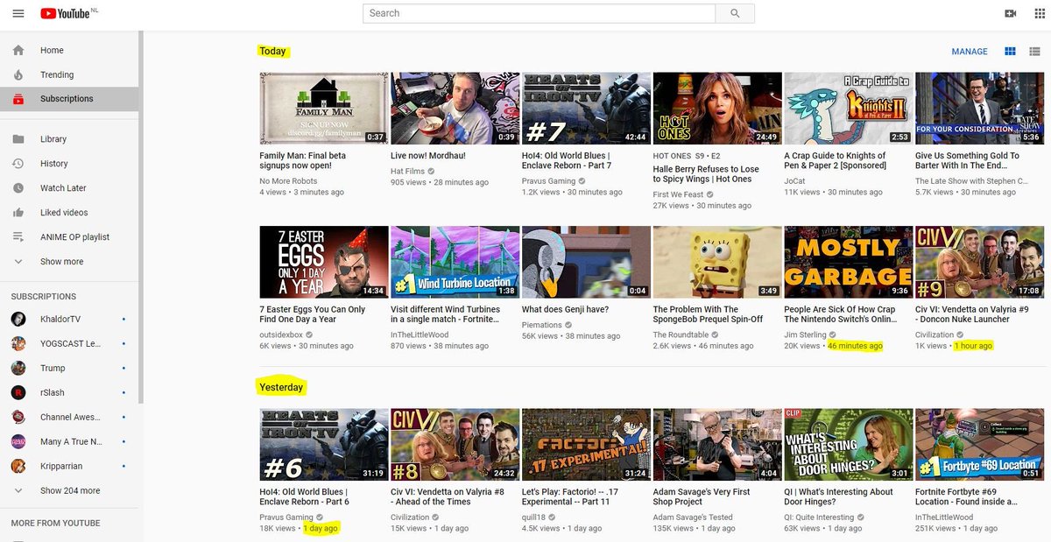Click the JoCat channel name
Screen dimensions: 1051x542
794,181
